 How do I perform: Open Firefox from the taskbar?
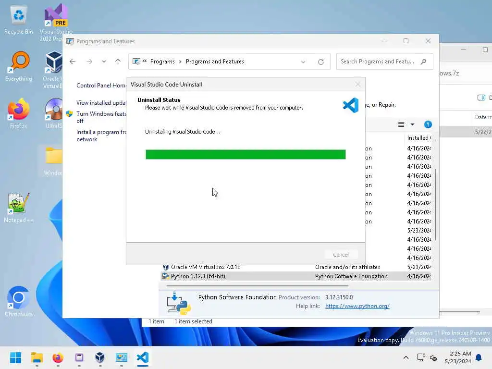click(x=58, y=357)
